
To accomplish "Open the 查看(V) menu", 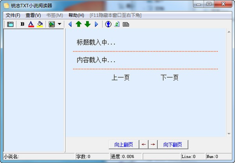I will tap(33, 15).
